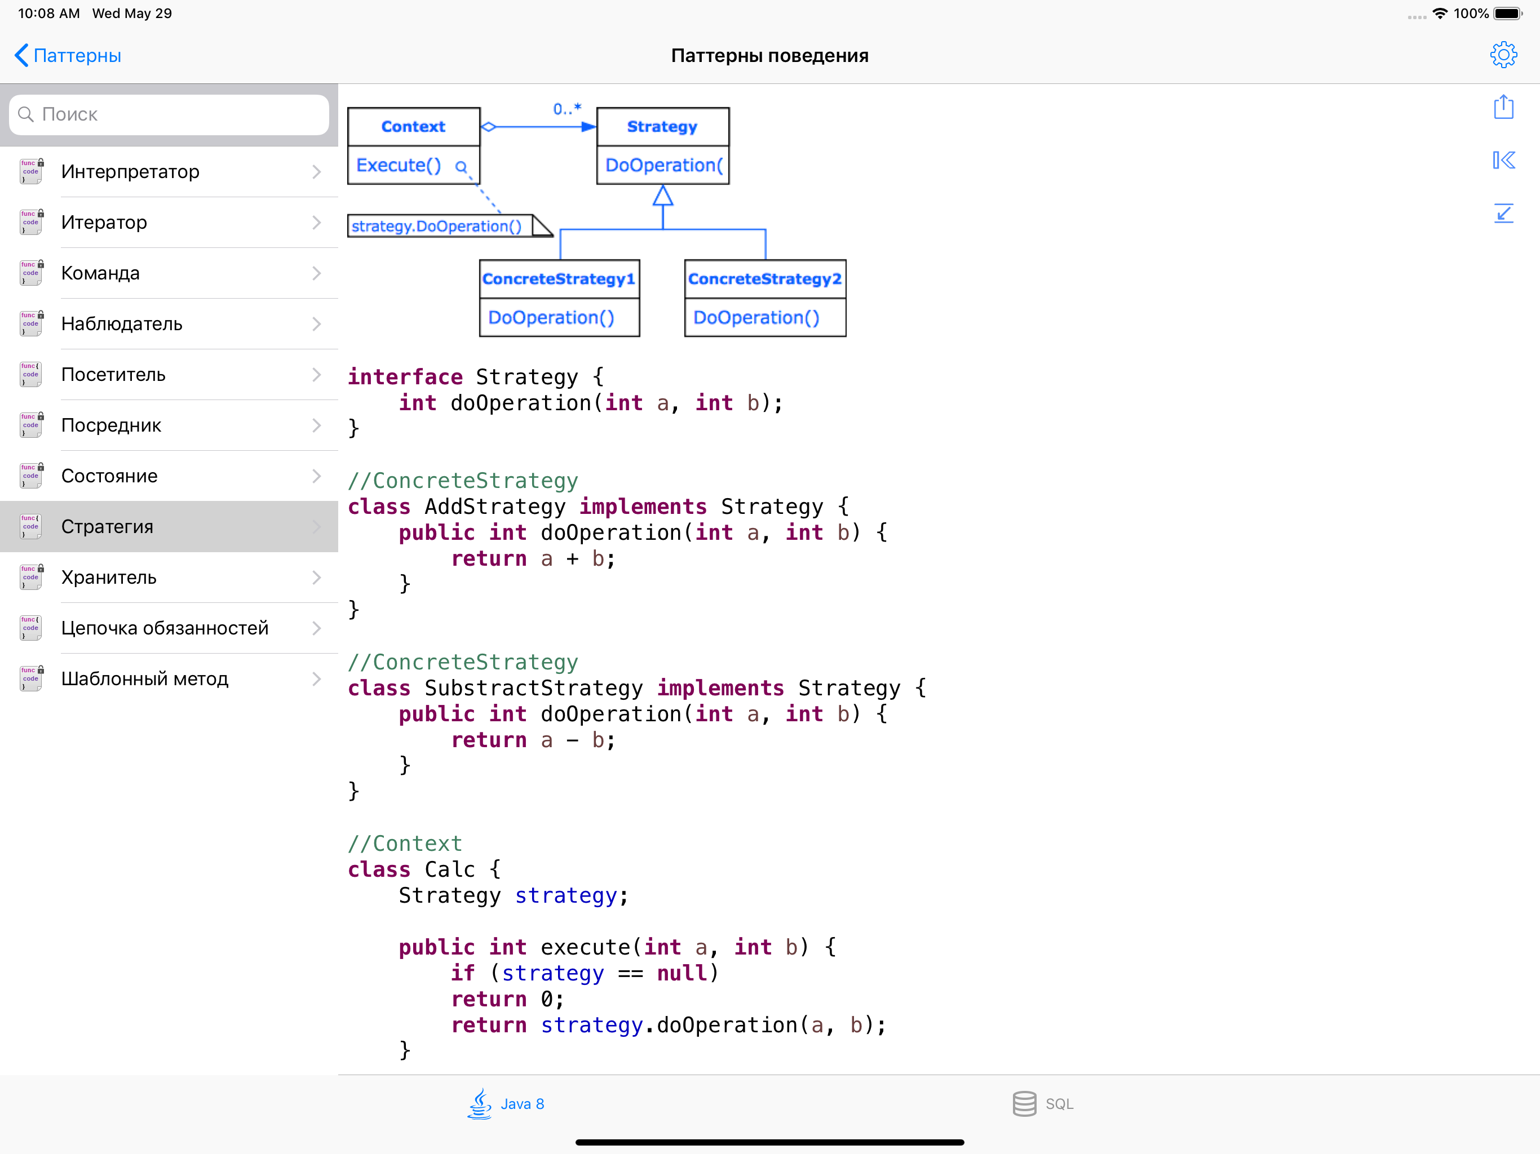This screenshot has height=1154, width=1540.
Task: Click the Поиск search field
Action: 169,114
